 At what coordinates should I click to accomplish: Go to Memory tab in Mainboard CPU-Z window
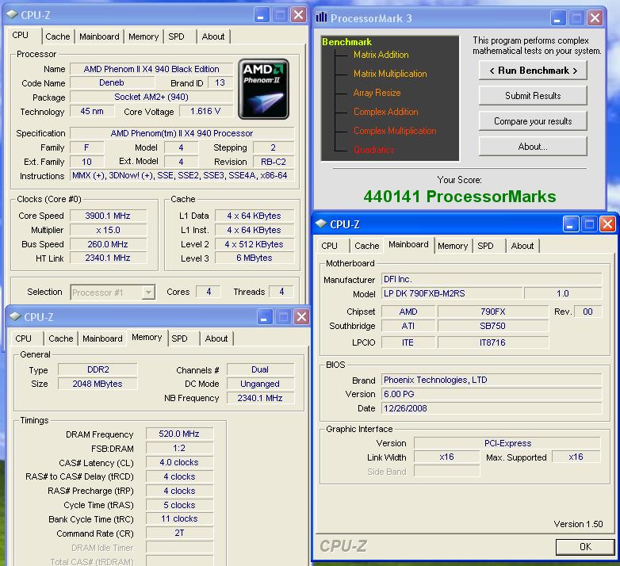[453, 246]
